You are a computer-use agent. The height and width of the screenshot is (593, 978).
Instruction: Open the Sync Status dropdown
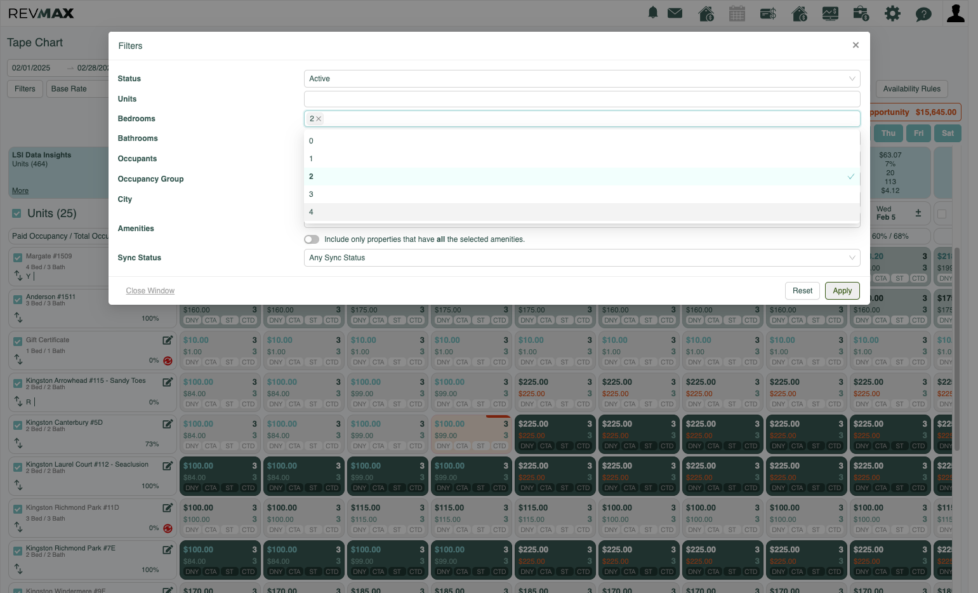tap(582, 258)
